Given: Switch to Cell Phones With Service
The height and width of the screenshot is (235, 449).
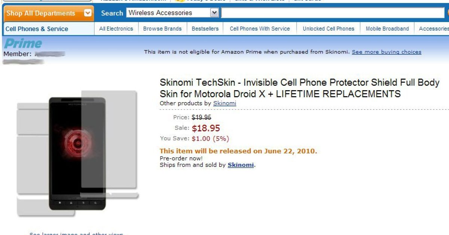Looking at the screenshot, I should click(260, 28).
